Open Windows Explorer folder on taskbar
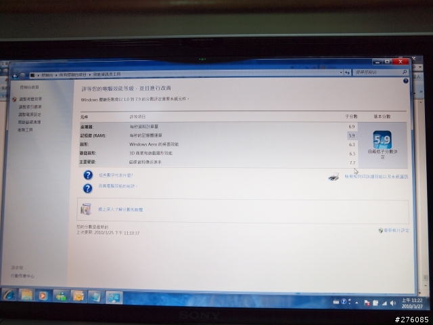 click(x=26, y=295)
